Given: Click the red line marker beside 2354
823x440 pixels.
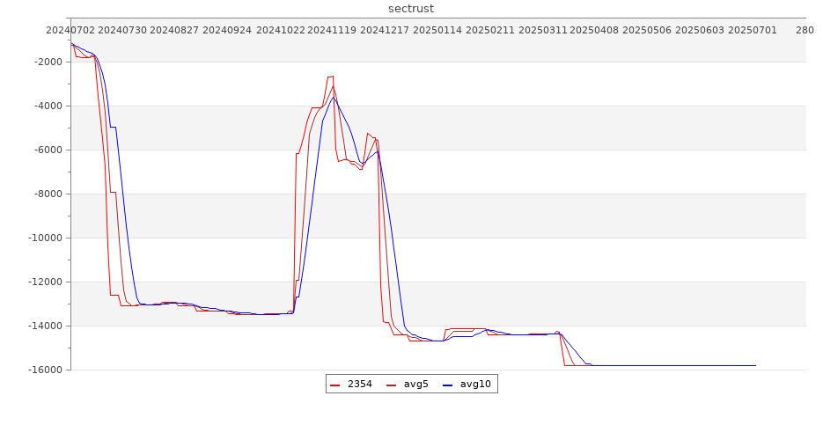Looking at the screenshot, I should [x=335, y=385].
